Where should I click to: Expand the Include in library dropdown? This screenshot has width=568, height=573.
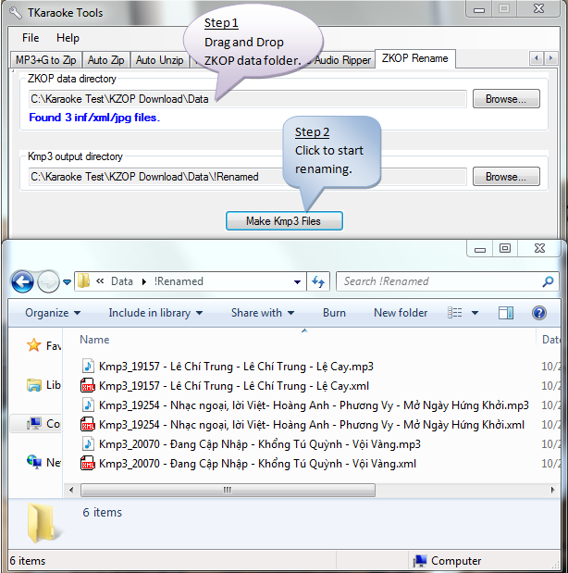[155, 313]
